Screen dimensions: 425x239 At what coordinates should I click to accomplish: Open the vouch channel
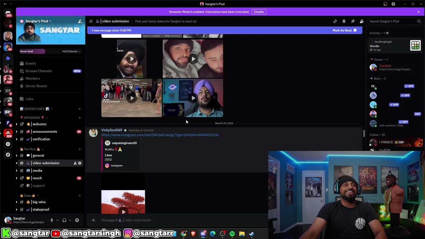click(x=50, y=178)
